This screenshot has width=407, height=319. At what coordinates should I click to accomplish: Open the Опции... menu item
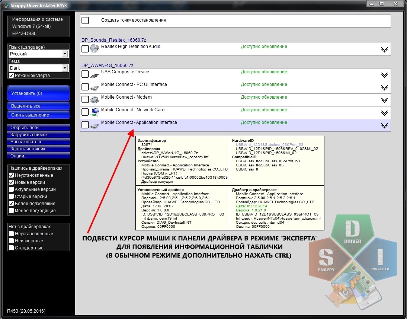[x=38, y=156]
